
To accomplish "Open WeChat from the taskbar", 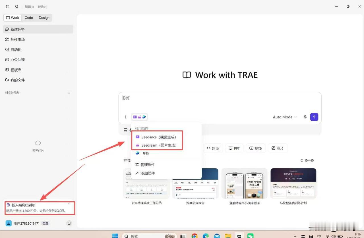I will click(x=250, y=236).
